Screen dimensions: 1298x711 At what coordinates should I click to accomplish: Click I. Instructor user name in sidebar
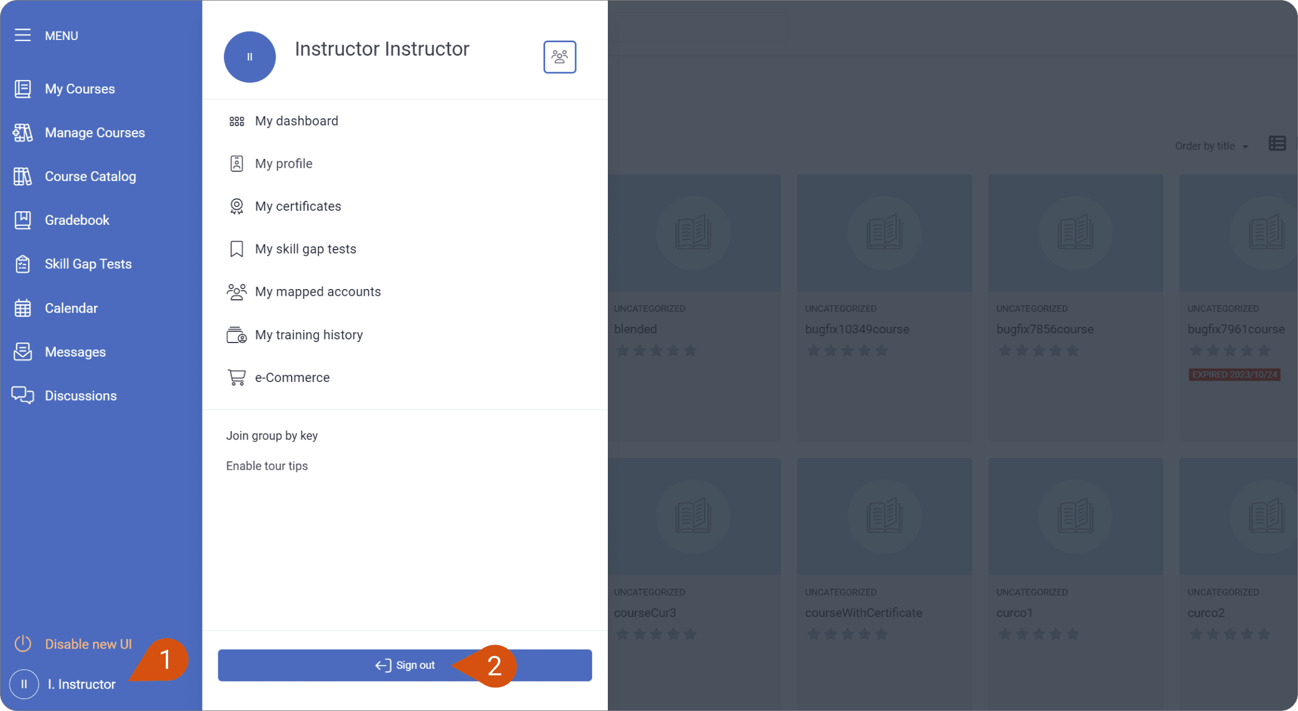click(x=82, y=684)
